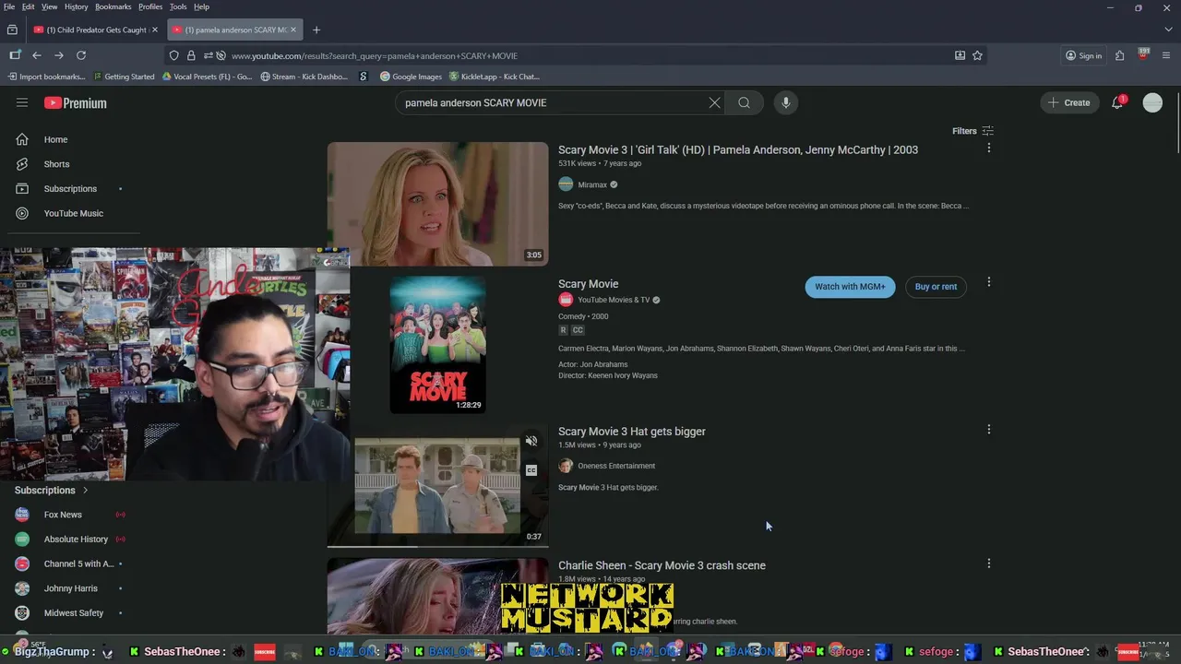Seek on the Hat gets bigger preview progress bar
The image size is (1181, 664).
tap(437, 546)
